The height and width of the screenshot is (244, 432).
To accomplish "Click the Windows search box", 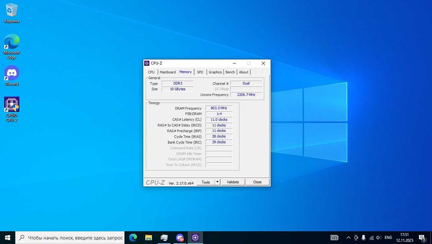I will 70,238.
